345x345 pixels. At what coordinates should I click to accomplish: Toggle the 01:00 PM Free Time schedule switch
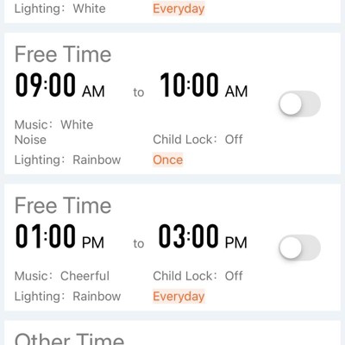[x=299, y=248]
